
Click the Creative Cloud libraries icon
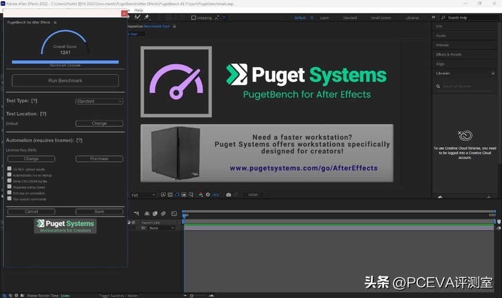coord(465,136)
